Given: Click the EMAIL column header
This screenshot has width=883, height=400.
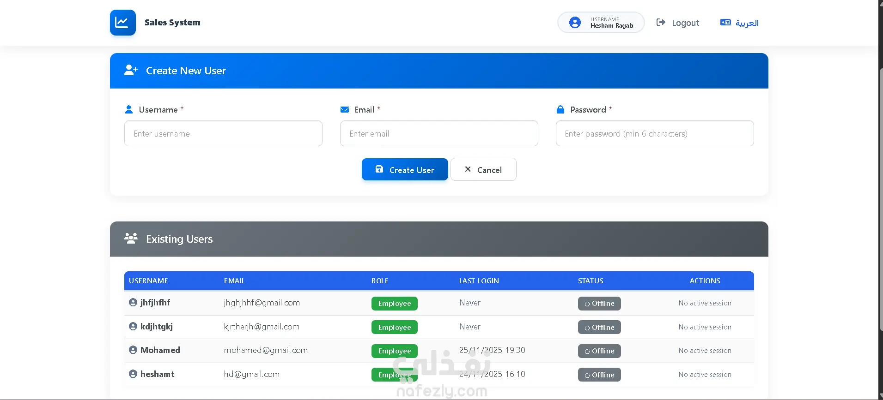Looking at the screenshot, I should coord(234,281).
